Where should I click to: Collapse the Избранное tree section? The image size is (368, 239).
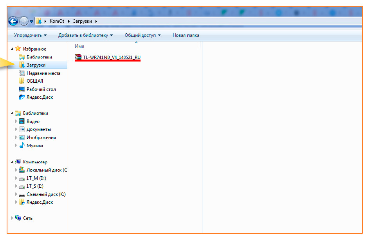(12, 49)
